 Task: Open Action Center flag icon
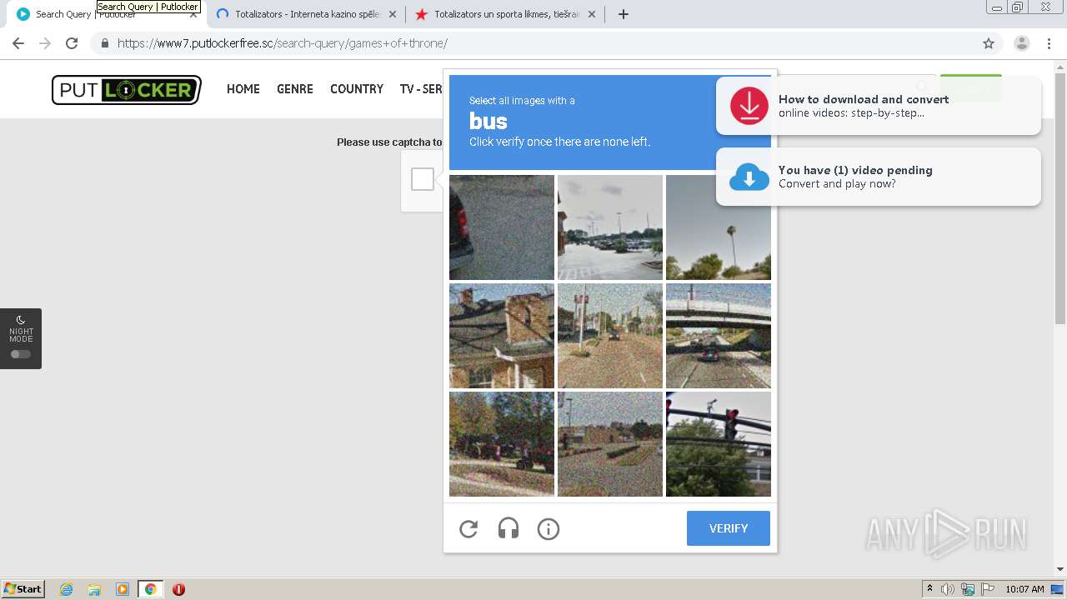click(x=988, y=589)
